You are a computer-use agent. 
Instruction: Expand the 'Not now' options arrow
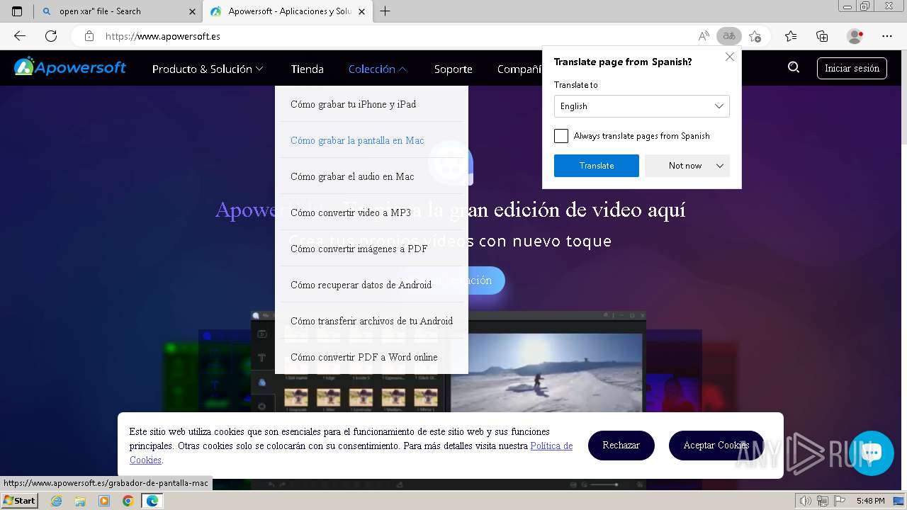[720, 166]
